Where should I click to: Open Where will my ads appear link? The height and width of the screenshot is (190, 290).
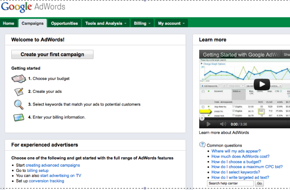tap(236, 151)
